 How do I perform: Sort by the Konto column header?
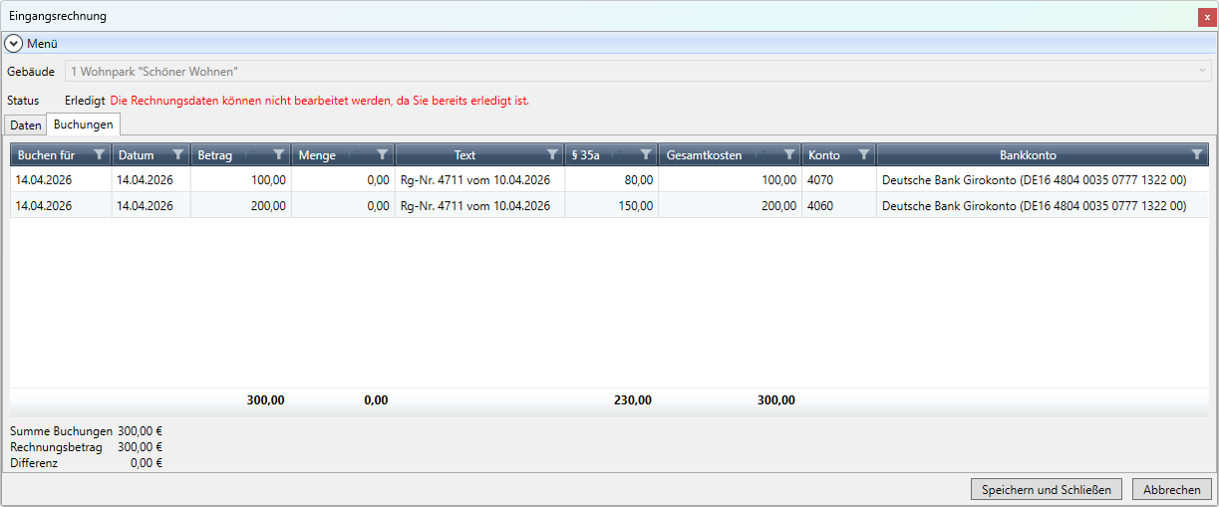click(824, 155)
